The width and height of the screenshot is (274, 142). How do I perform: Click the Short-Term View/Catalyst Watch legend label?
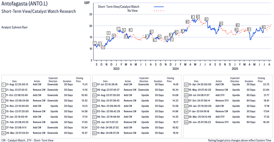[x=119, y=7]
